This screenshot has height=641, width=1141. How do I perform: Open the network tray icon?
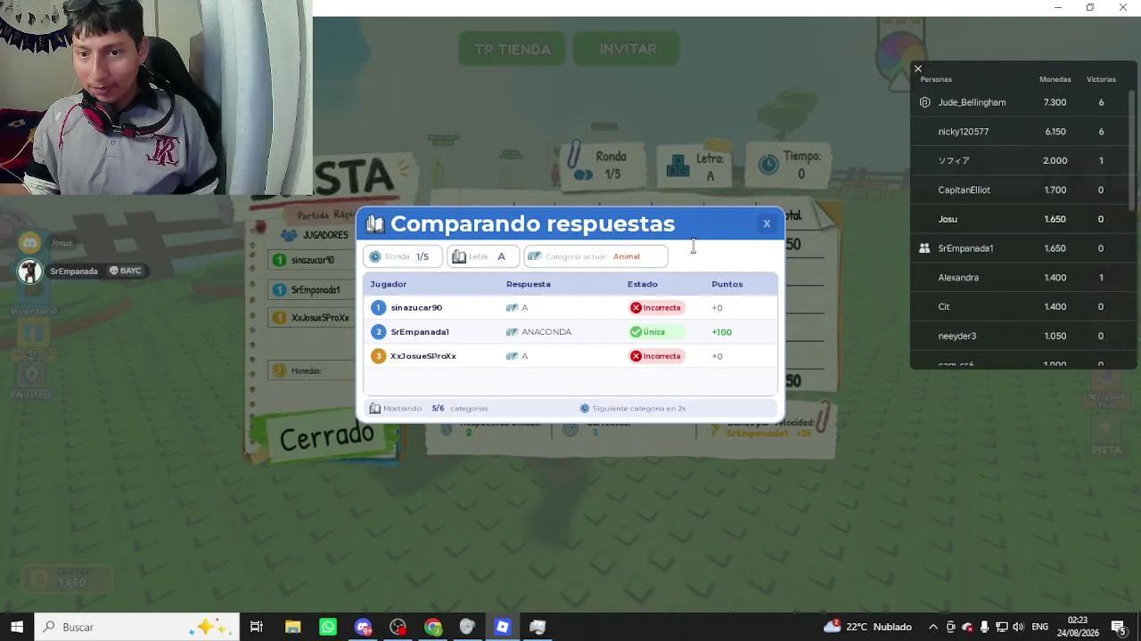[x=1001, y=627]
